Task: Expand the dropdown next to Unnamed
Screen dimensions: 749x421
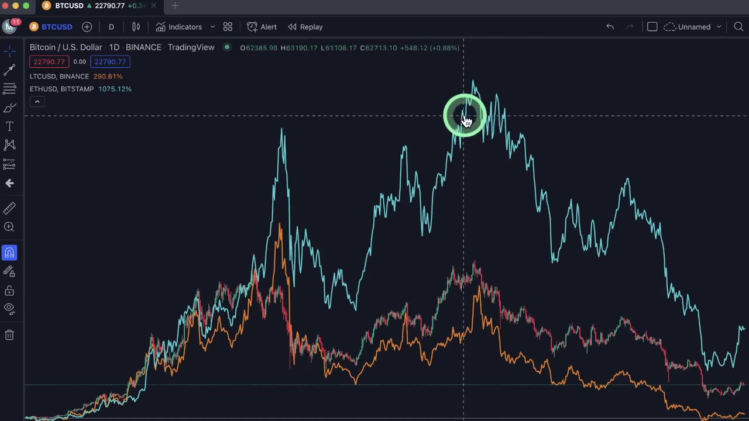Action: point(719,27)
